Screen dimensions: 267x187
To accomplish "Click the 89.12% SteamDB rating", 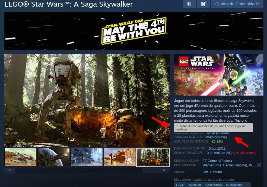I will pos(217,141).
